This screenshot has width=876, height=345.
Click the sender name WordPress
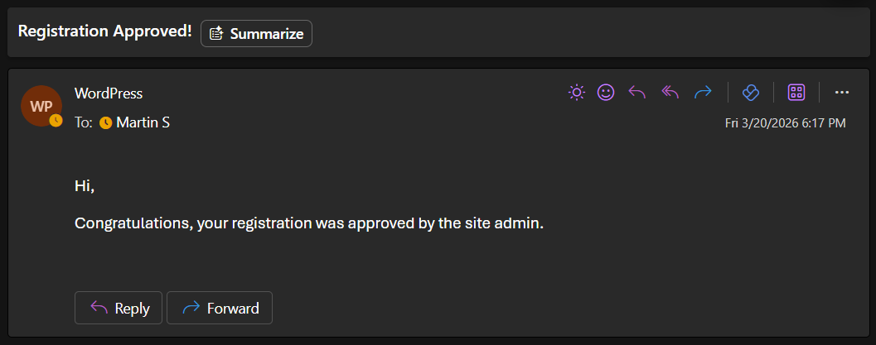(108, 93)
